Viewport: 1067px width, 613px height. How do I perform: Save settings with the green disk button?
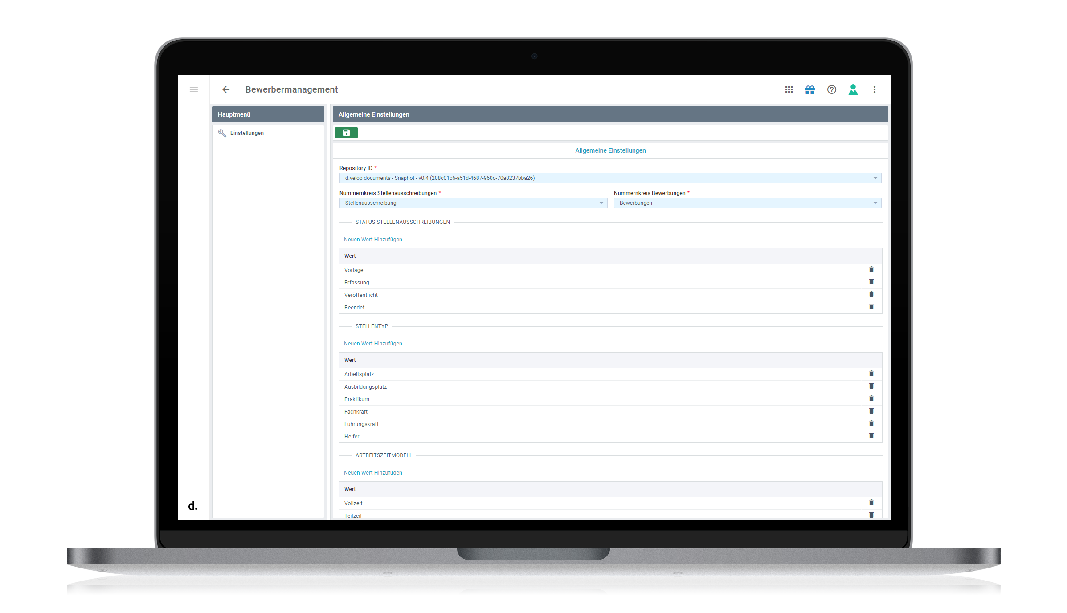[x=346, y=133]
